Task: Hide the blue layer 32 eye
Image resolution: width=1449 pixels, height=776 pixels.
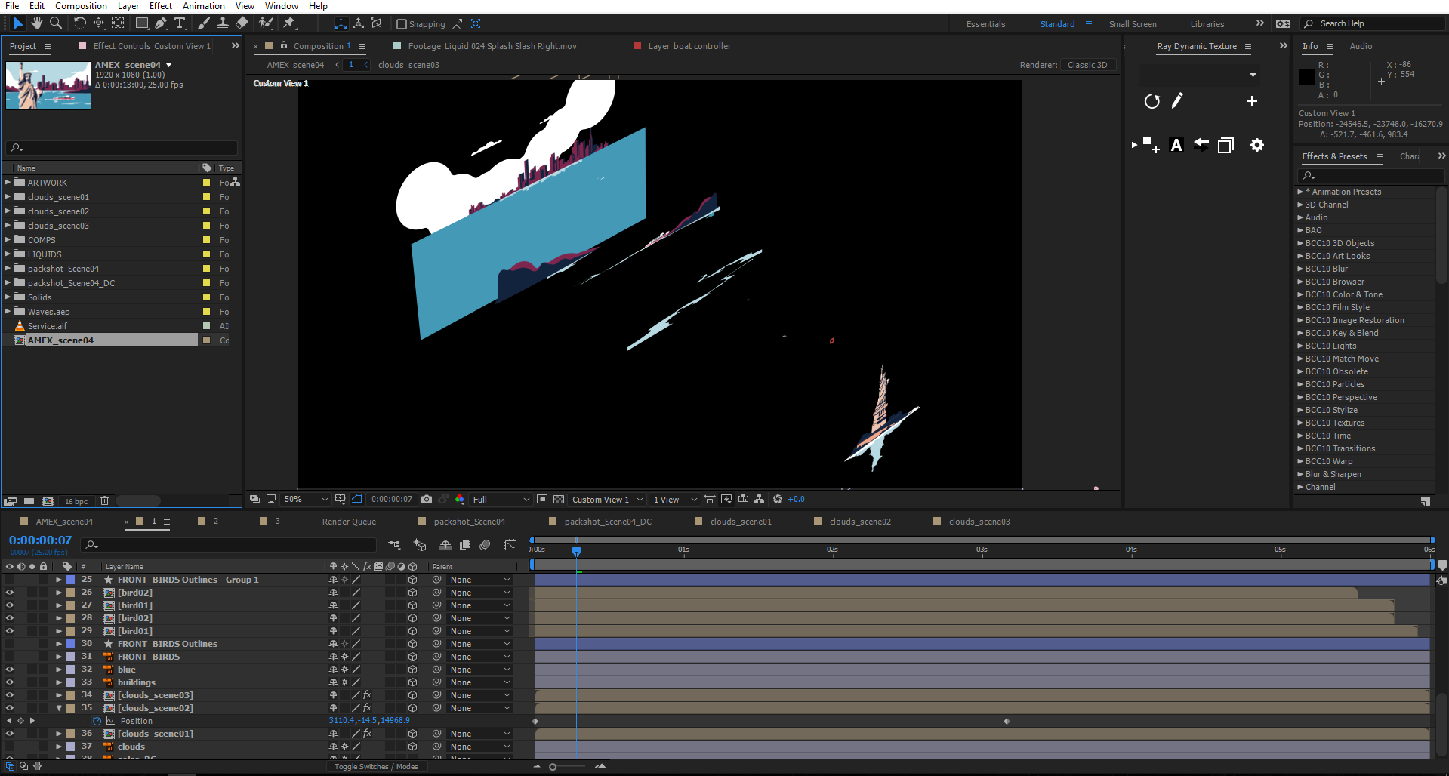Action: point(9,670)
